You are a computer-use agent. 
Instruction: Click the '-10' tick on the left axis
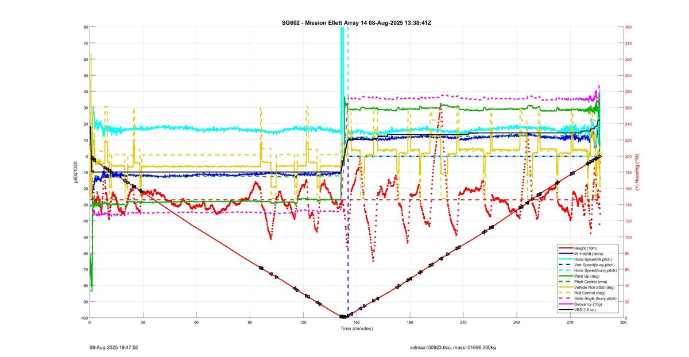point(84,173)
